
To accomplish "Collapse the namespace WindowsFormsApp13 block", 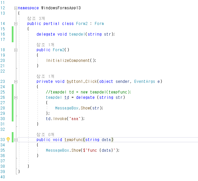I will pyautogui.click(x=16, y=8).
